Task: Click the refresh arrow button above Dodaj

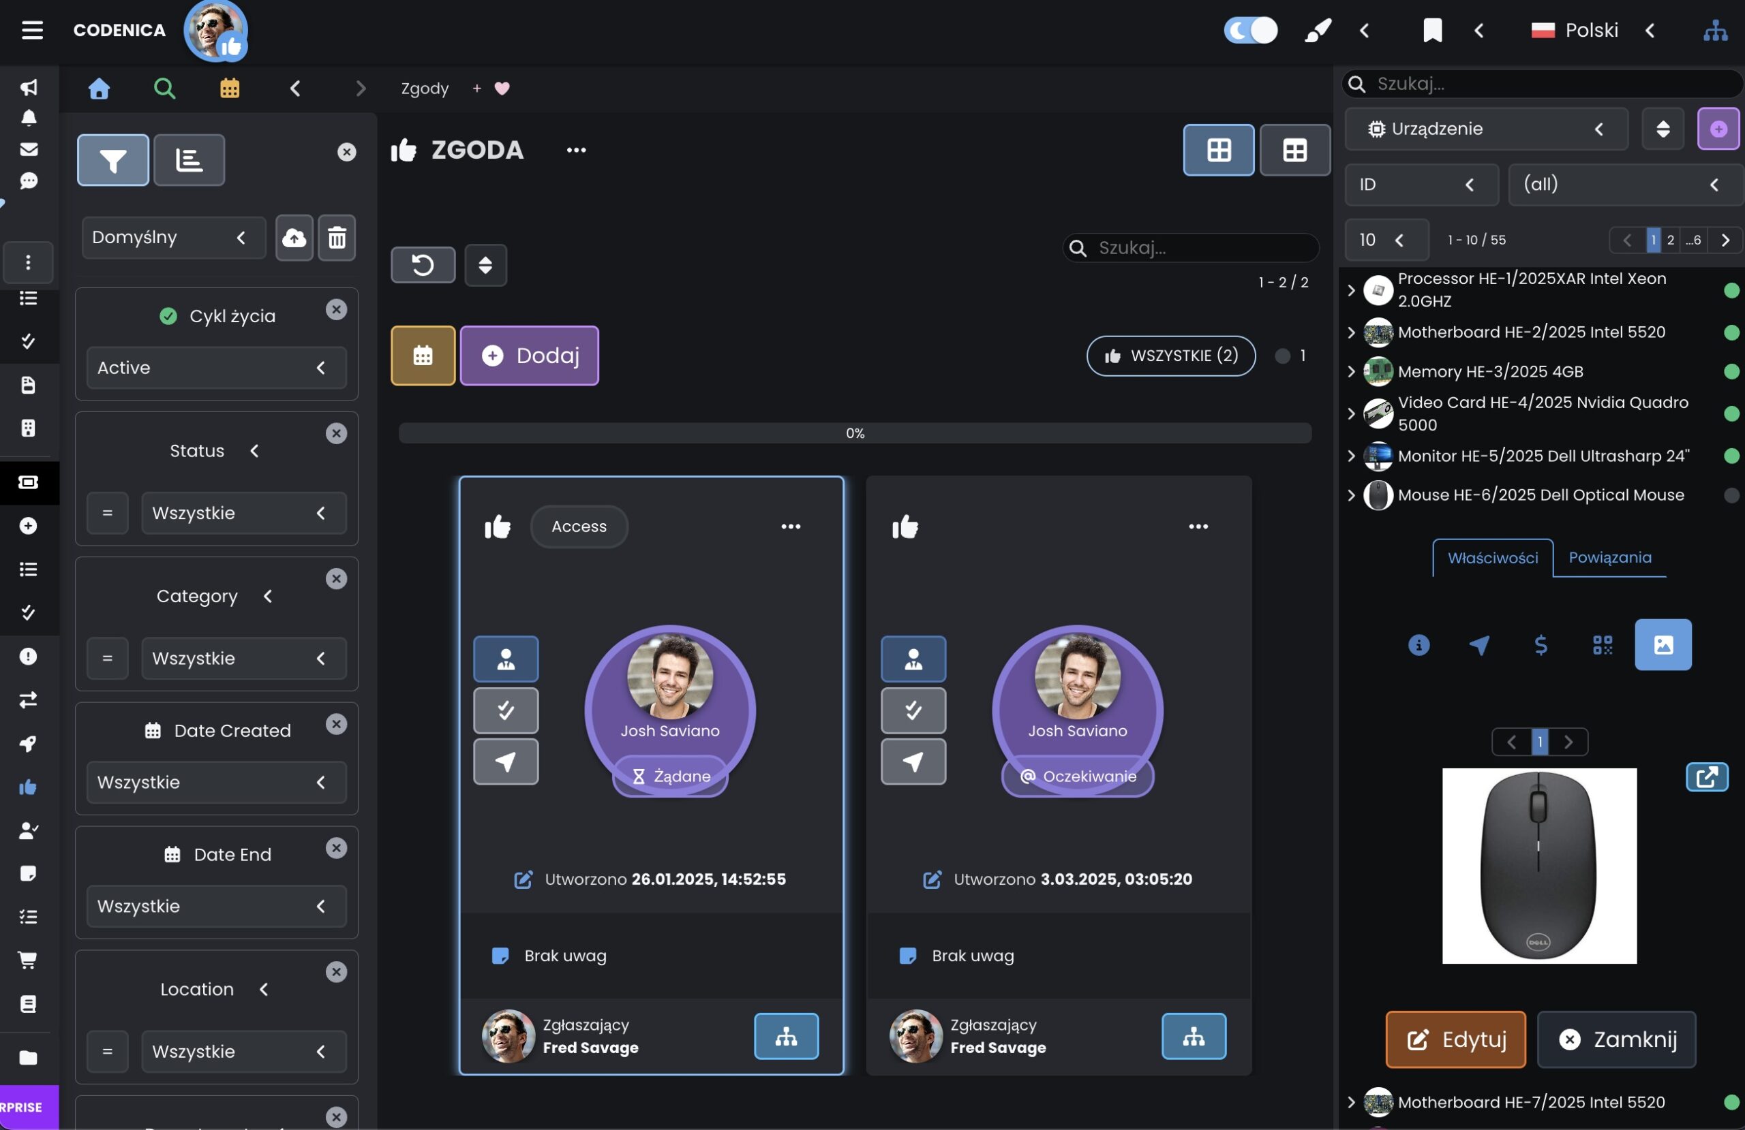Action: pos(423,264)
